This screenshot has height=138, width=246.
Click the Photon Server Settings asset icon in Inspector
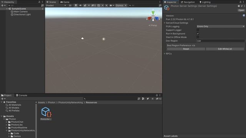click(x=166, y=8)
